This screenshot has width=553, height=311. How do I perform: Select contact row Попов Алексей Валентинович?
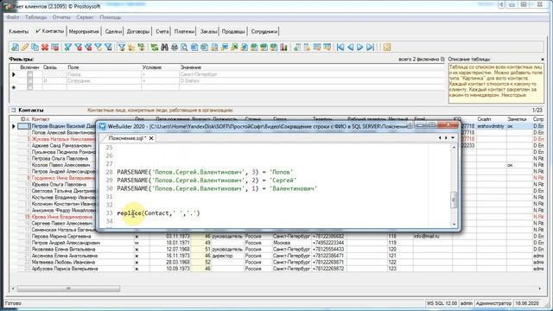click(x=63, y=132)
